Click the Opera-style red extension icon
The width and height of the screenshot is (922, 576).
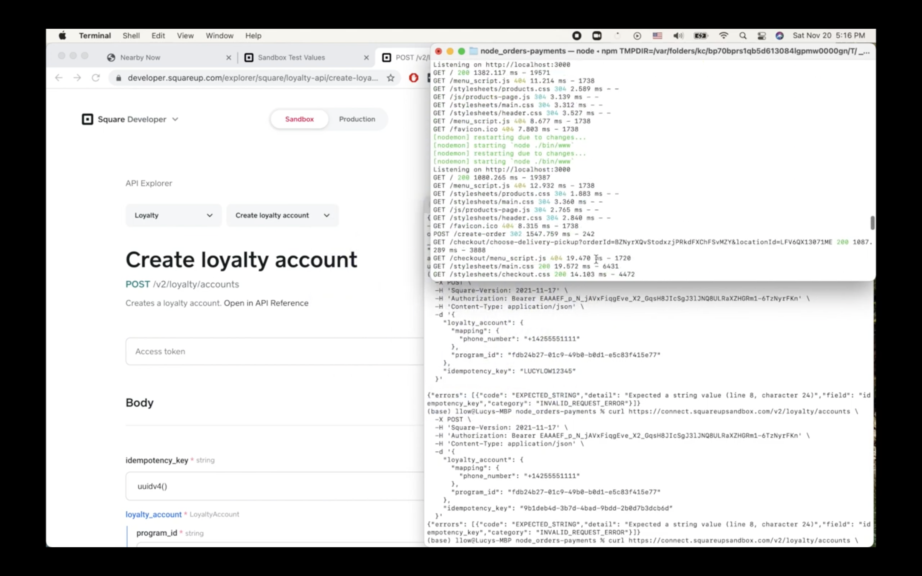(x=413, y=78)
